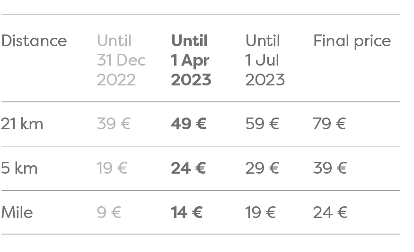Select the bold 14 € Mile price

187,212
